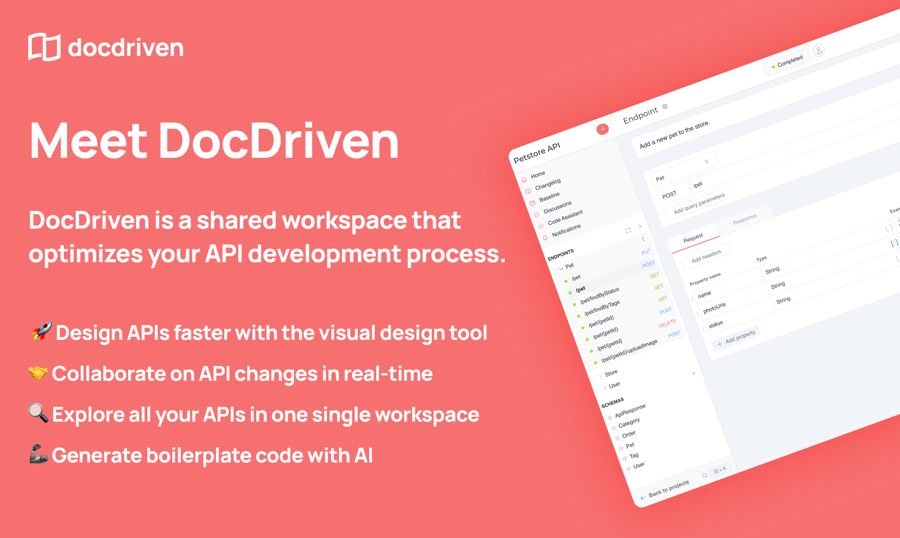Click the Add property button
Viewport: 900px width, 538px height.
[737, 339]
